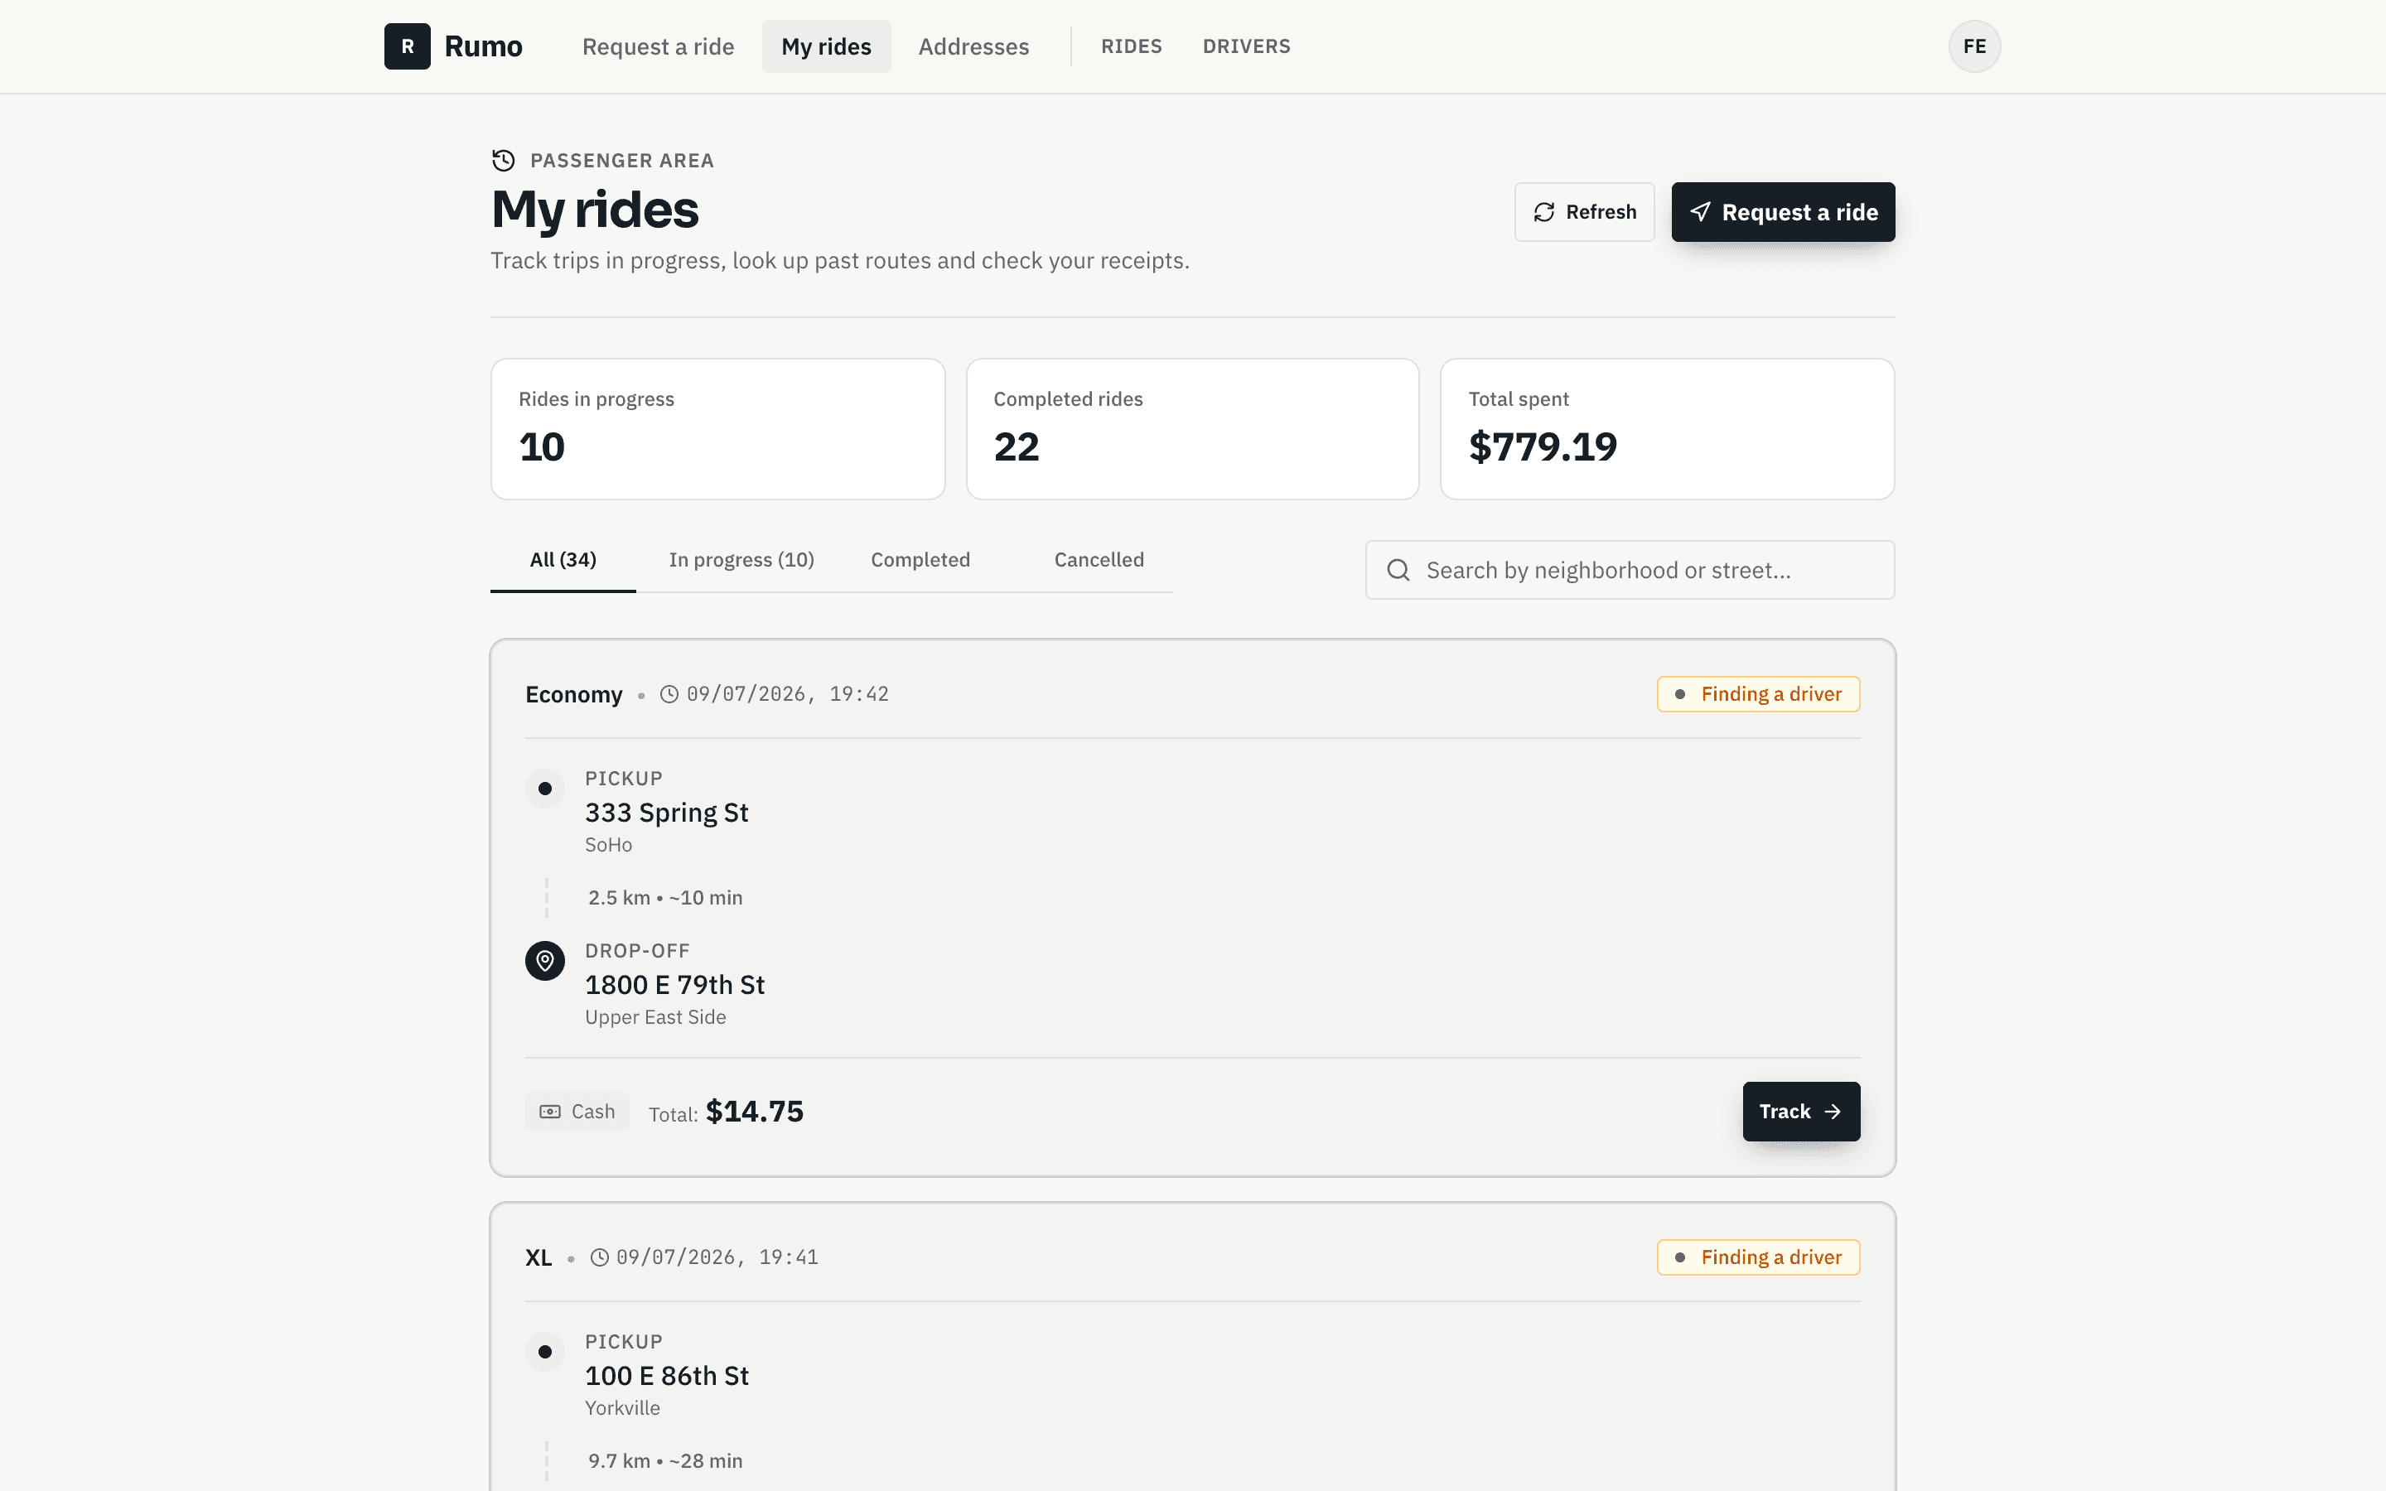Click the clock icon on Economy ride
Viewport: 2386px width, 1491px height.
pos(669,694)
